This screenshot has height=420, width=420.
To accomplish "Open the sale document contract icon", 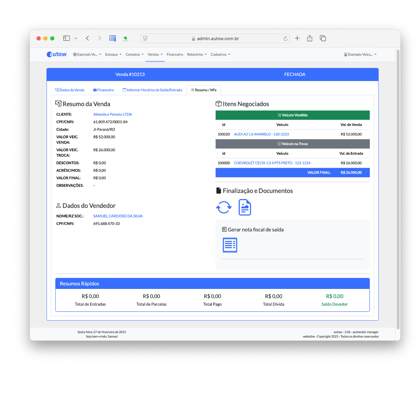I will pos(245,207).
